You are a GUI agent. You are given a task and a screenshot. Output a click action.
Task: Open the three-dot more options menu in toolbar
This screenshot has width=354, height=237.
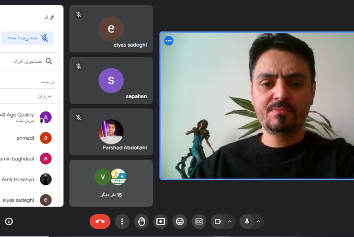click(x=122, y=221)
